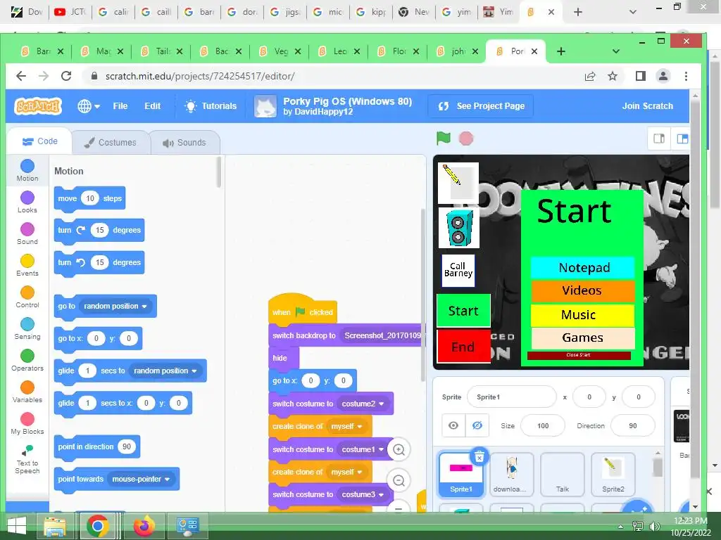This screenshot has height=540, width=721.
Task: Click Close Start bar on stage
Action: pos(579,355)
